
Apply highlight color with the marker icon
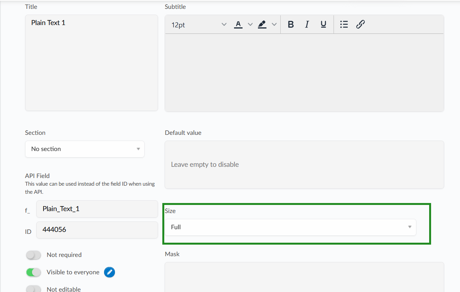(262, 25)
